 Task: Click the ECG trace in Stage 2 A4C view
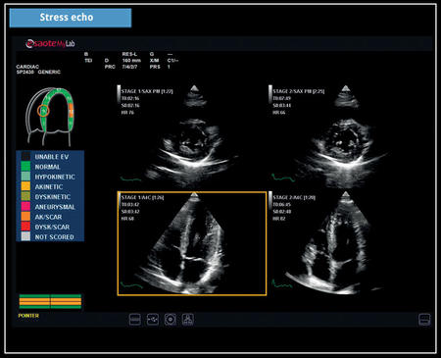282,284
